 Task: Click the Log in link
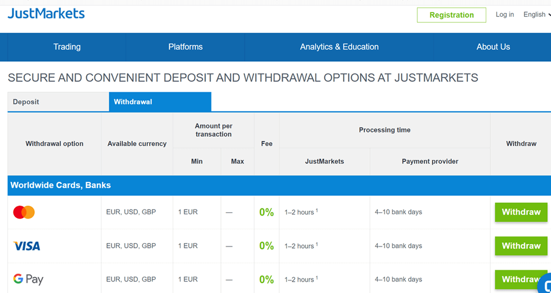point(505,15)
